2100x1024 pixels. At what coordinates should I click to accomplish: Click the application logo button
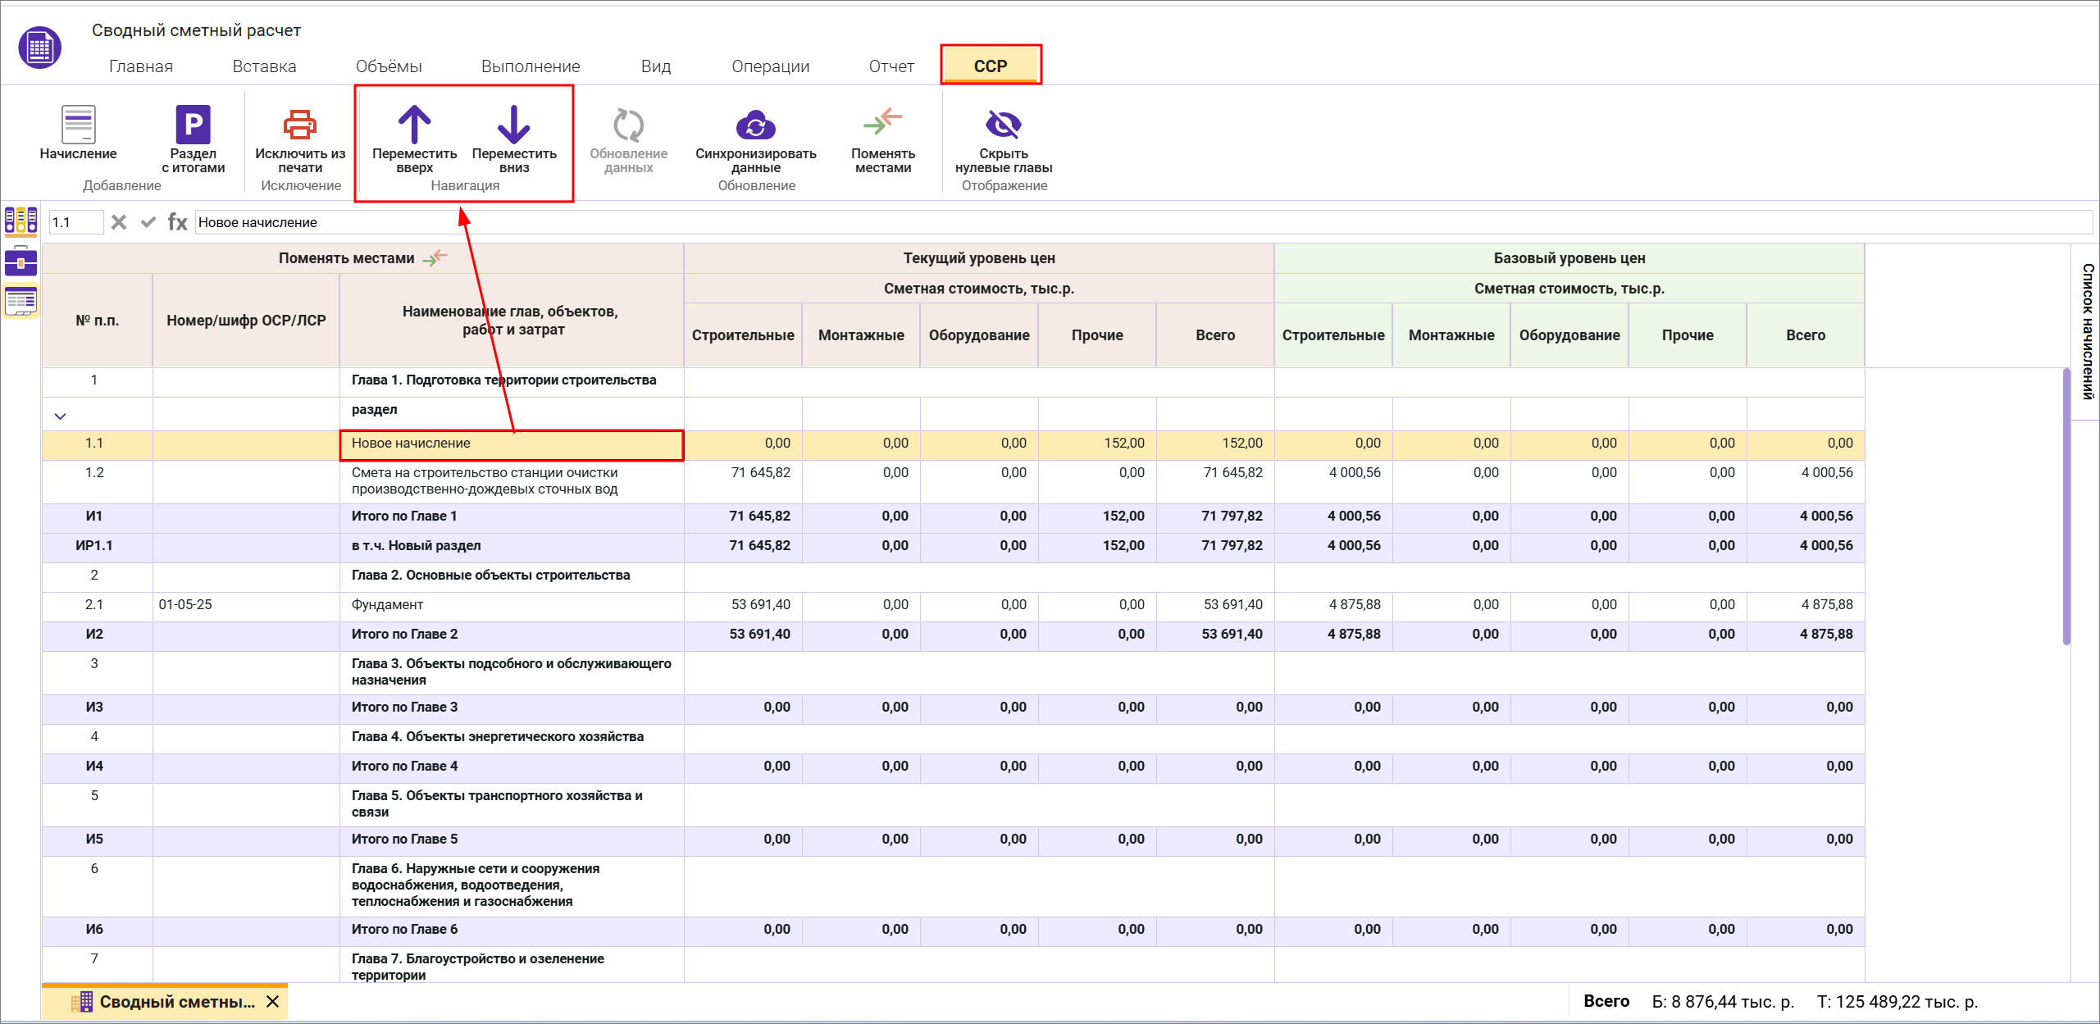(39, 48)
